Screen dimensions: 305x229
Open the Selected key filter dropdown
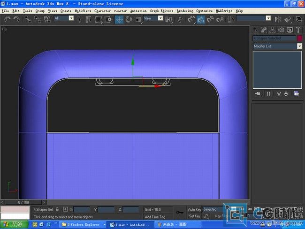(220, 209)
